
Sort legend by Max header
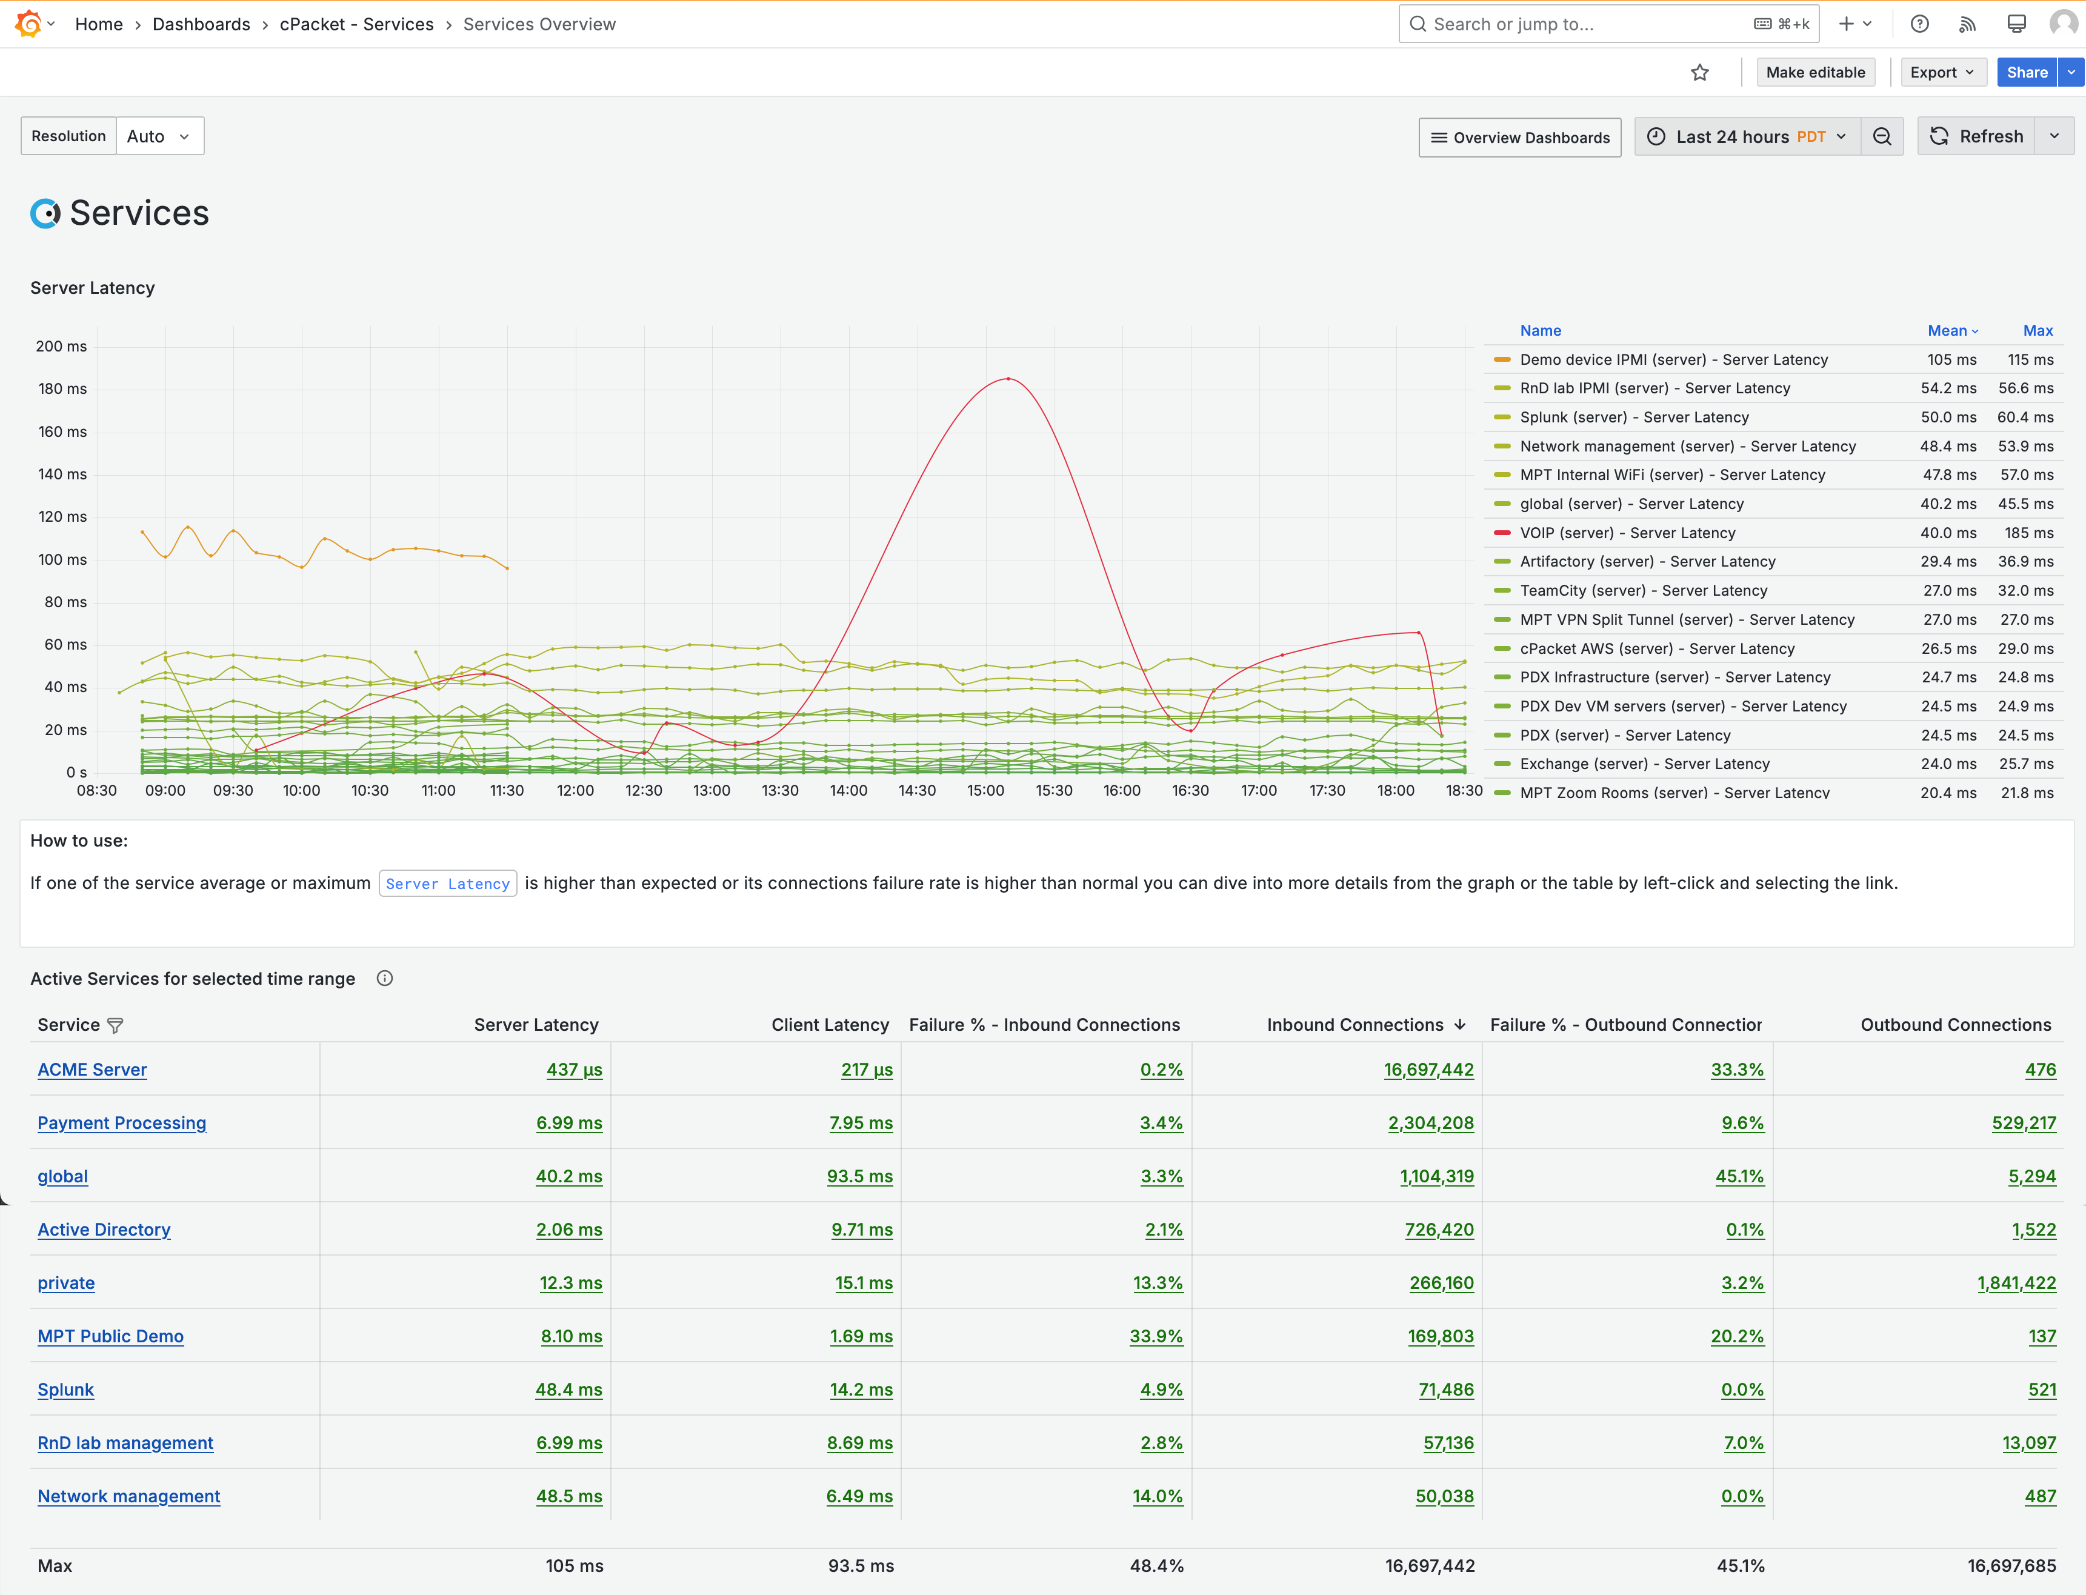(2038, 330)
